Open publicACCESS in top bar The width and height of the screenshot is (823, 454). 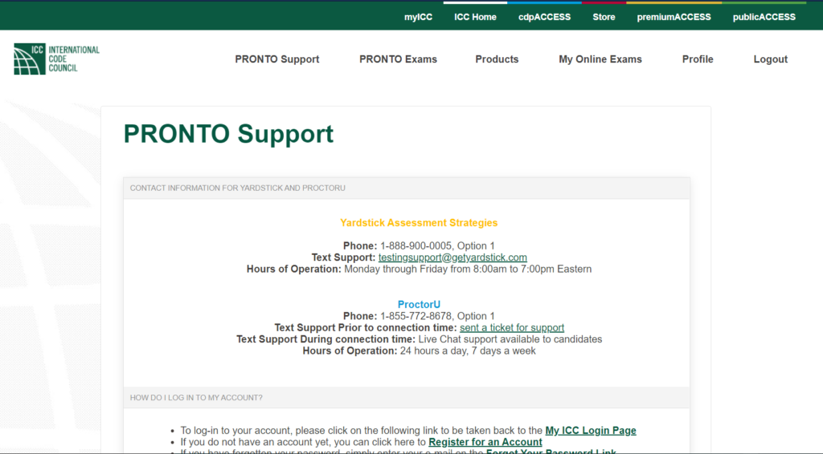[764, 17]
